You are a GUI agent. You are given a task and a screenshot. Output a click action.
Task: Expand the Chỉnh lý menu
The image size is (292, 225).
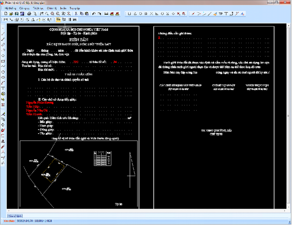tap(52, 9)
